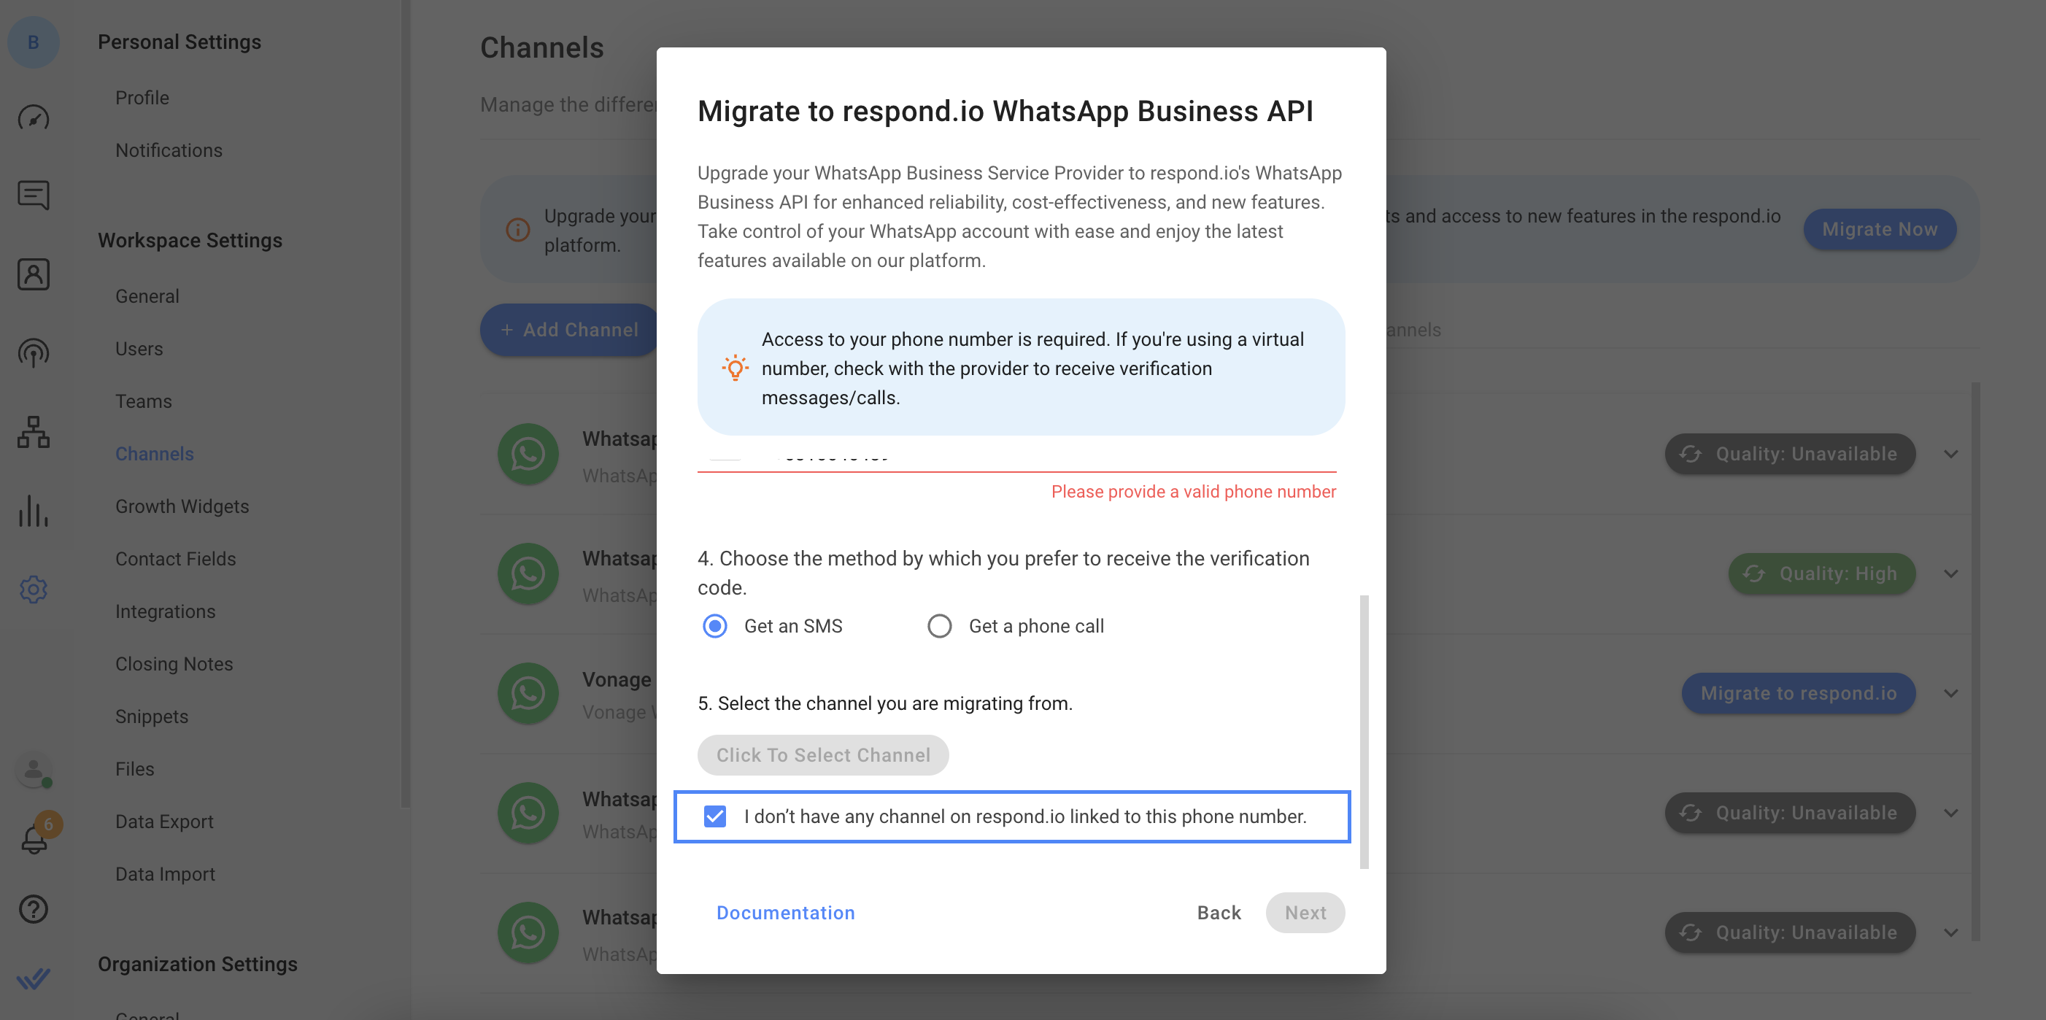The height and width of the screenshot is (1020, 2046).
Task: Open Files settings
Action: [134, 768]
